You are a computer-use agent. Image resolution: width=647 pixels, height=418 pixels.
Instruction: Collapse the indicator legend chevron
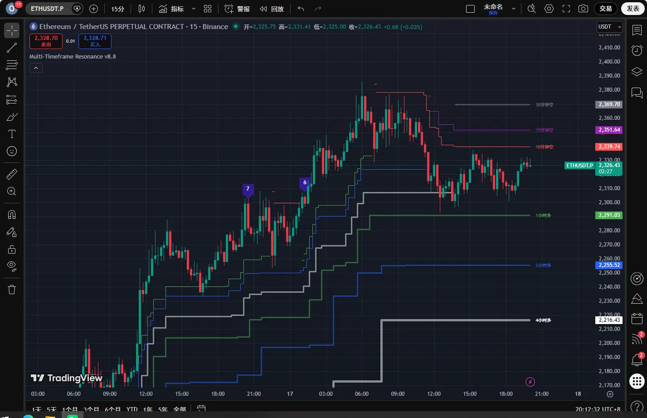(36, 68)
